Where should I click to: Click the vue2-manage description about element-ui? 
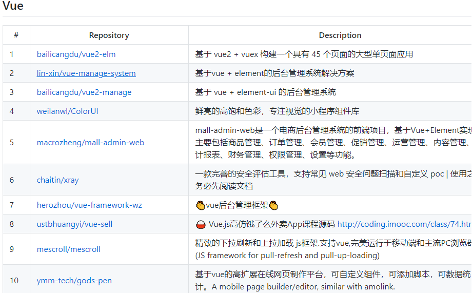tap(265, 92)
